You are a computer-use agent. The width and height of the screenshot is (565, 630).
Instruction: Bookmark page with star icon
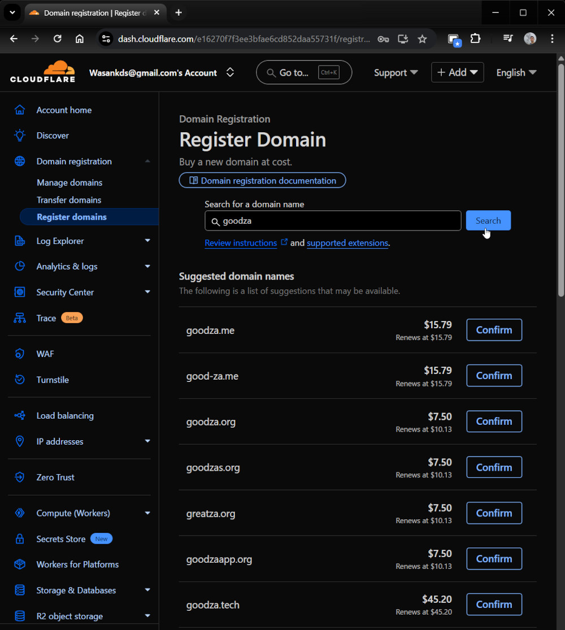coord(422,39)
